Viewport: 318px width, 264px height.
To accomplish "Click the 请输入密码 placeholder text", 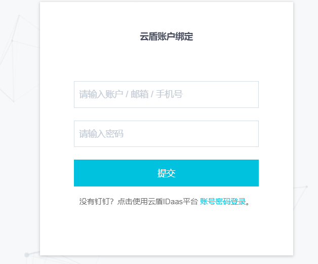I will click(x=101, y=134).
